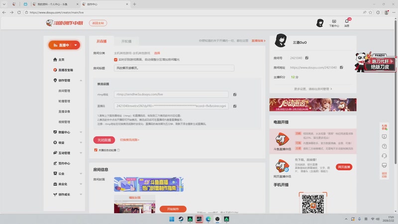This screenshot has width=398, height=224.
Task: Go back in the browser
Action: pyautogui.click(x=4, y=12)
